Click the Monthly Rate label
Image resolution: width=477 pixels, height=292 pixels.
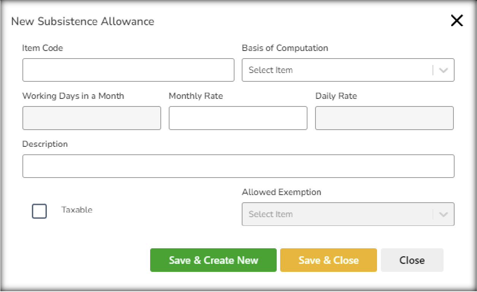[196, 96]
